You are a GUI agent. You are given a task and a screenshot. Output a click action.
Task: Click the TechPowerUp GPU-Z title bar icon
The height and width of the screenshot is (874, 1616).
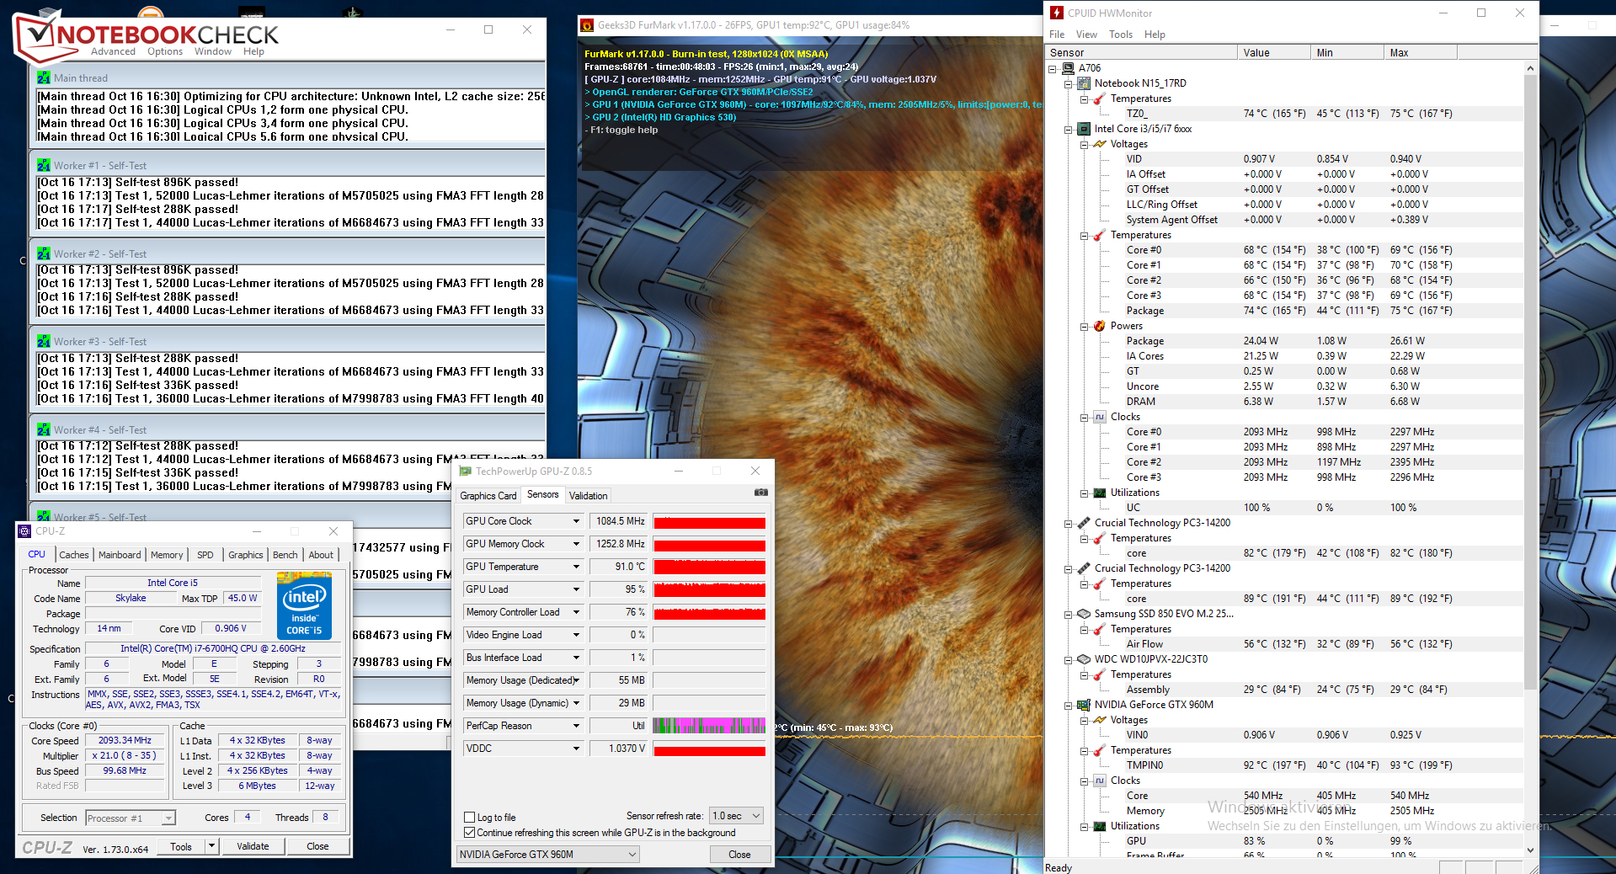tap(465, 472)
